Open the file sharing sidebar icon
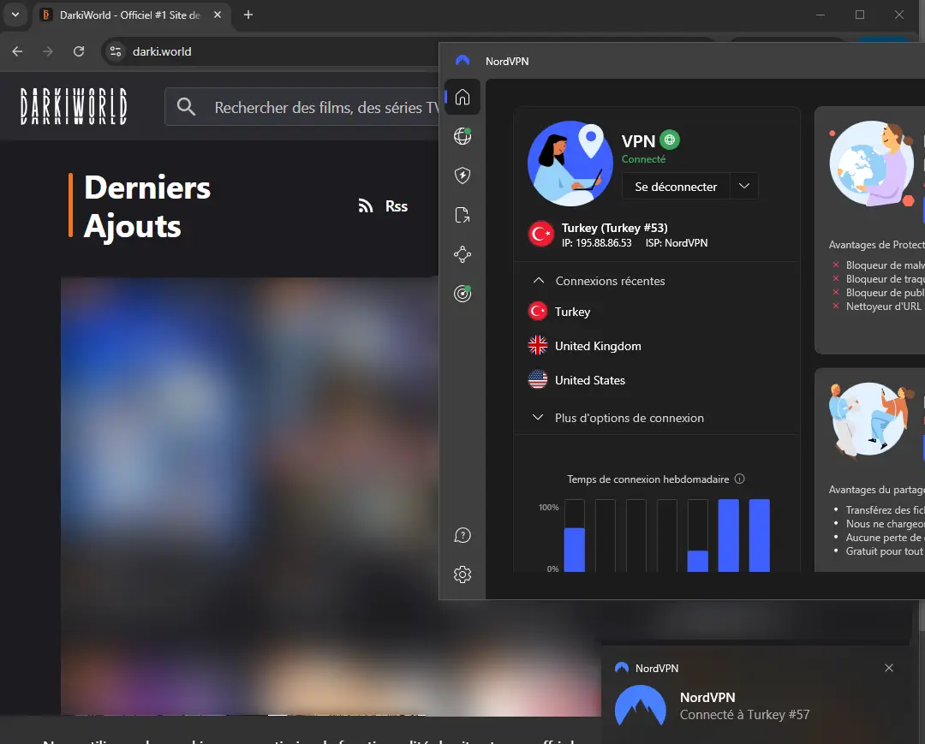Image resolution: width=925 pixels, height=744 pixels. 462,215
